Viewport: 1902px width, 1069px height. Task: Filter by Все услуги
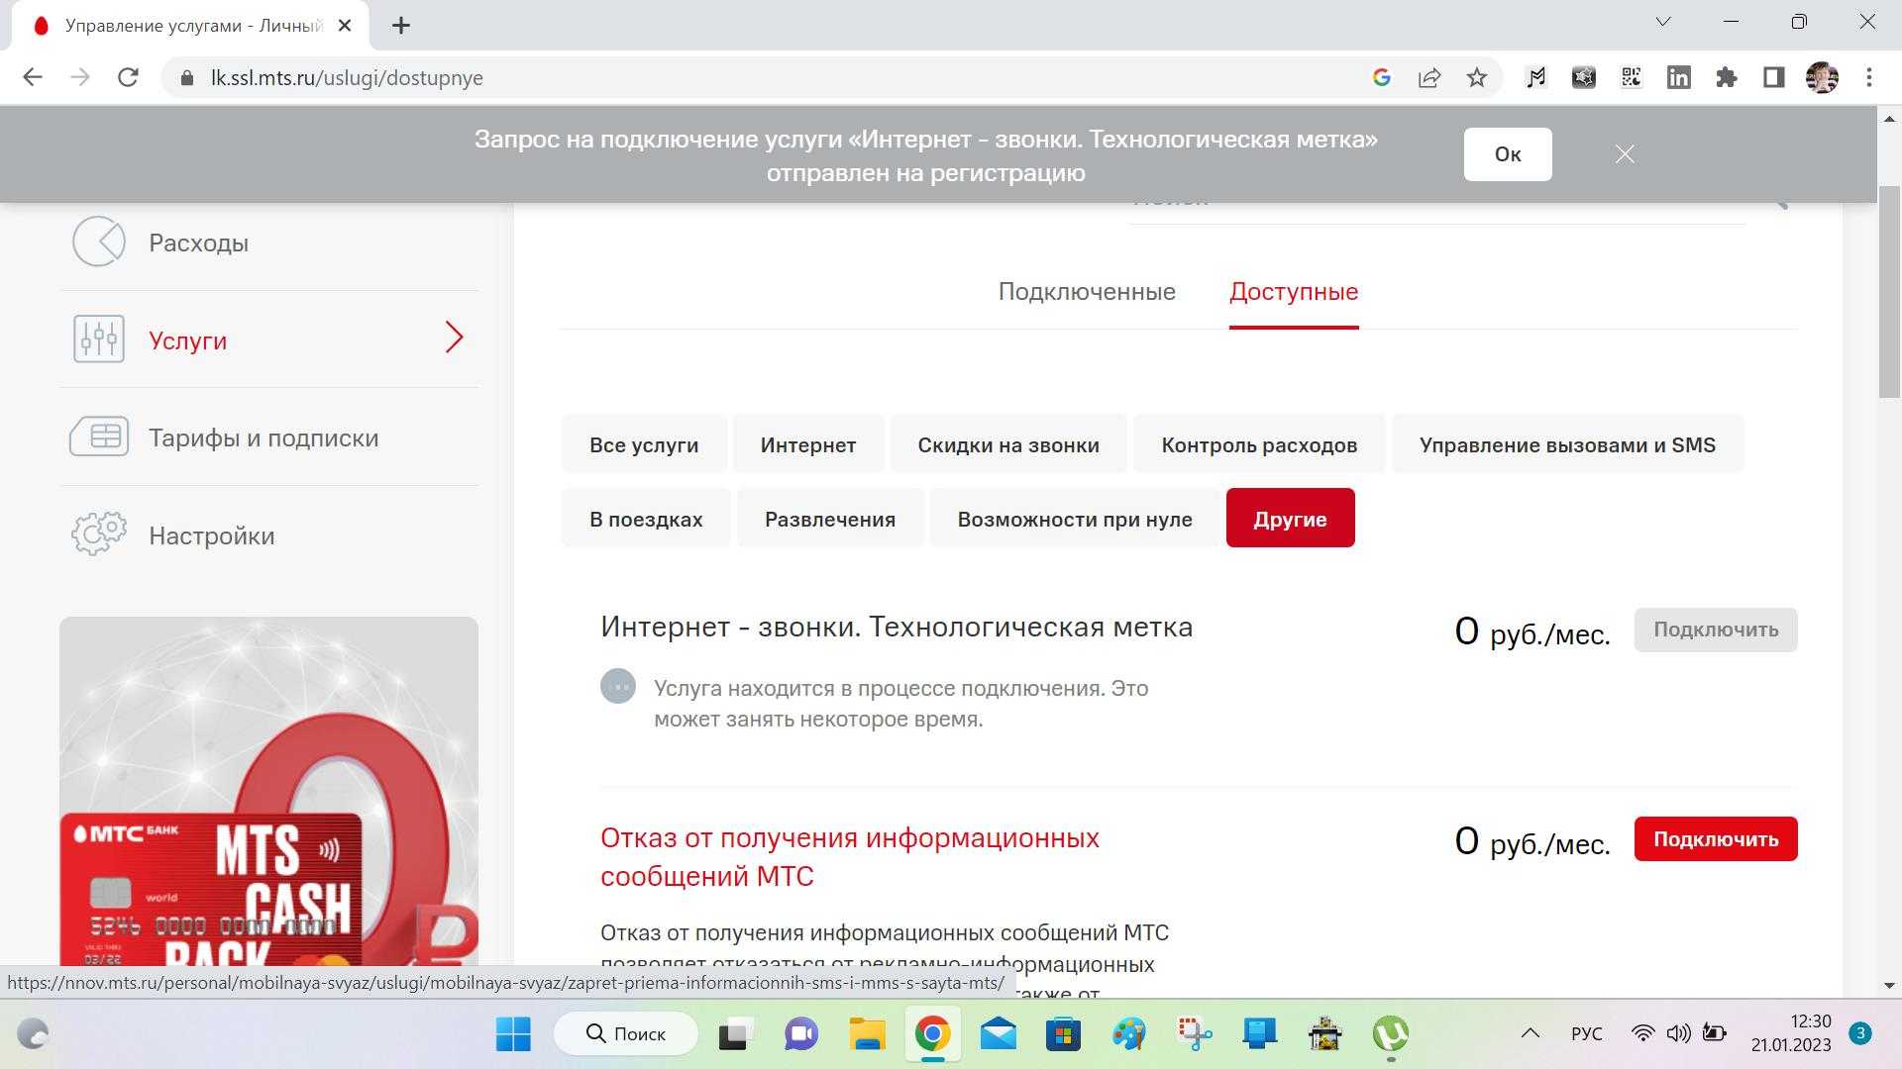pos(644,444)
